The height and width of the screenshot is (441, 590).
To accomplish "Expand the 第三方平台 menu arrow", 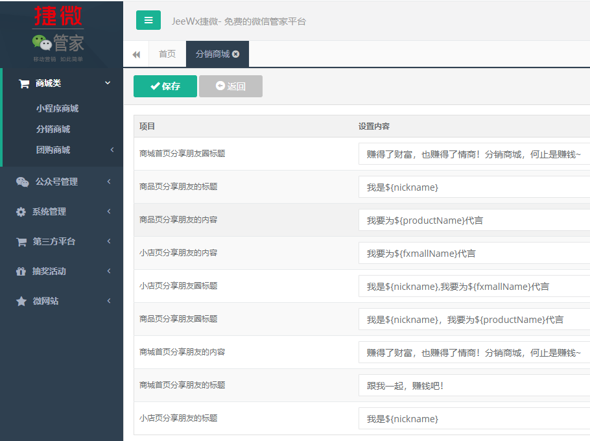I will [109, 241].
